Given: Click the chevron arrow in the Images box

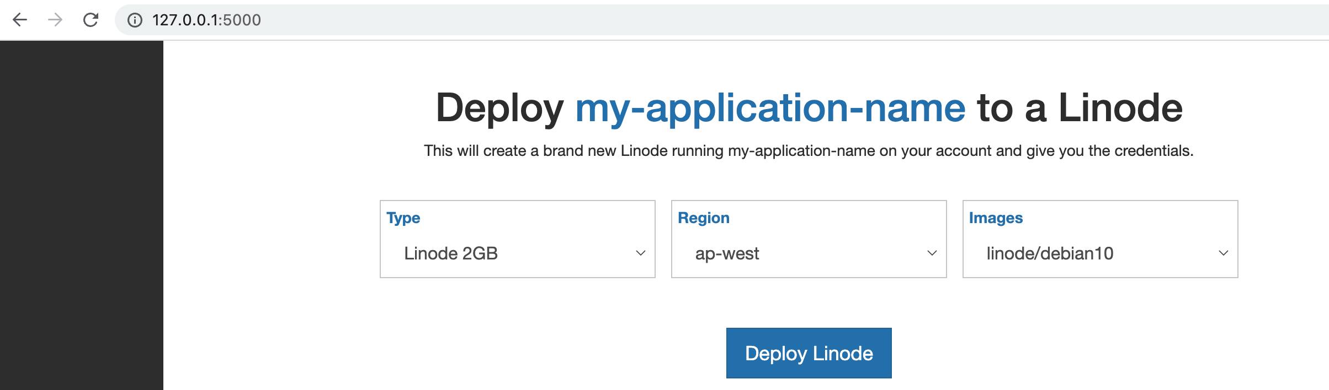Looking at the screenshot, I should 1223,253.
